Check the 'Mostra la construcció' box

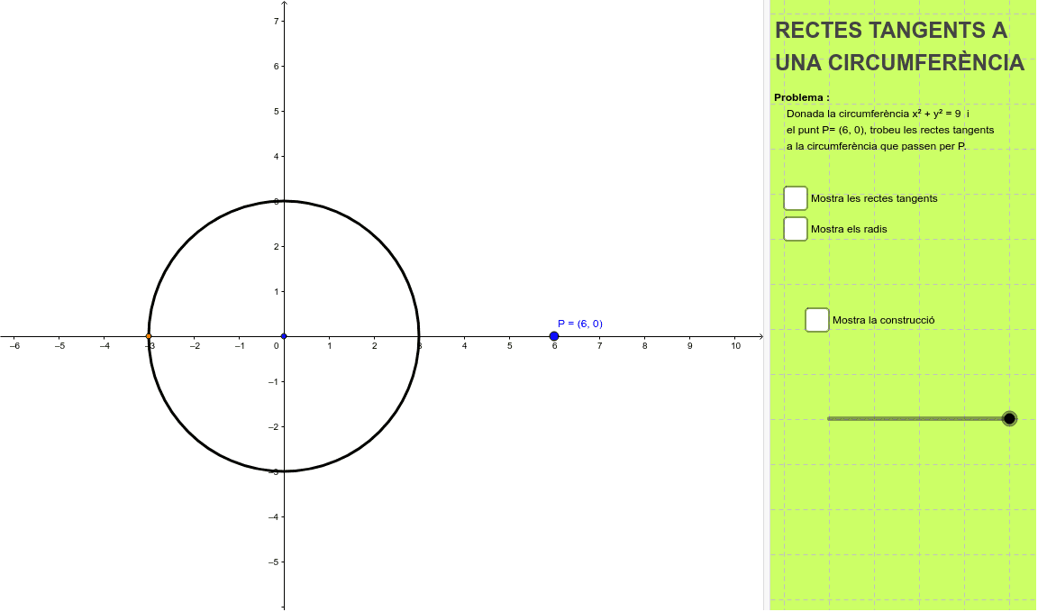817,320
